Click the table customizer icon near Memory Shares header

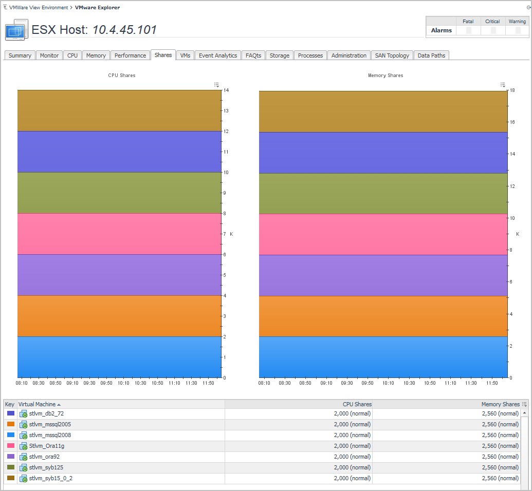coord(524,404)
